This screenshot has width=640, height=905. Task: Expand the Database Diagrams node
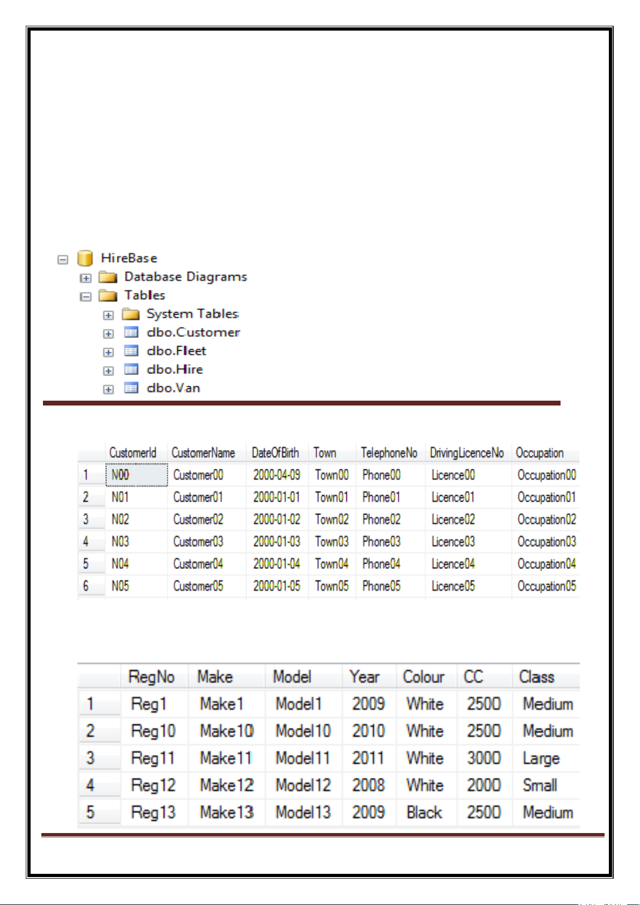[x=85, y=278]
